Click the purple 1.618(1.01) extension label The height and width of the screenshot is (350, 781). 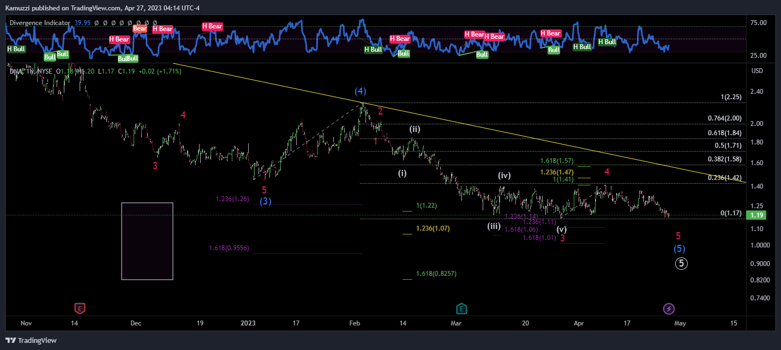[x=539, y=238]
